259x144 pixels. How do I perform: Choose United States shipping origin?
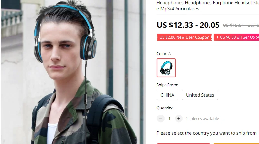(x=200, y=95)
